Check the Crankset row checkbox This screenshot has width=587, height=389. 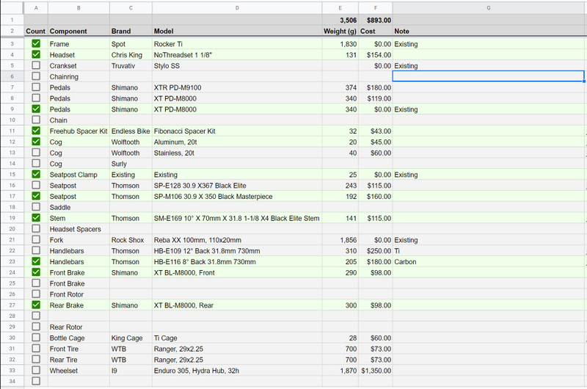tap(36, 65)
